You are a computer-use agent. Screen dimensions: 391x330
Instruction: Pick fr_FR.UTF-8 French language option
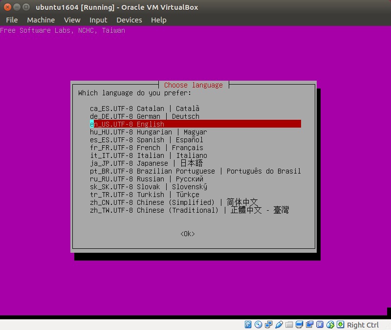pos(146,148)
